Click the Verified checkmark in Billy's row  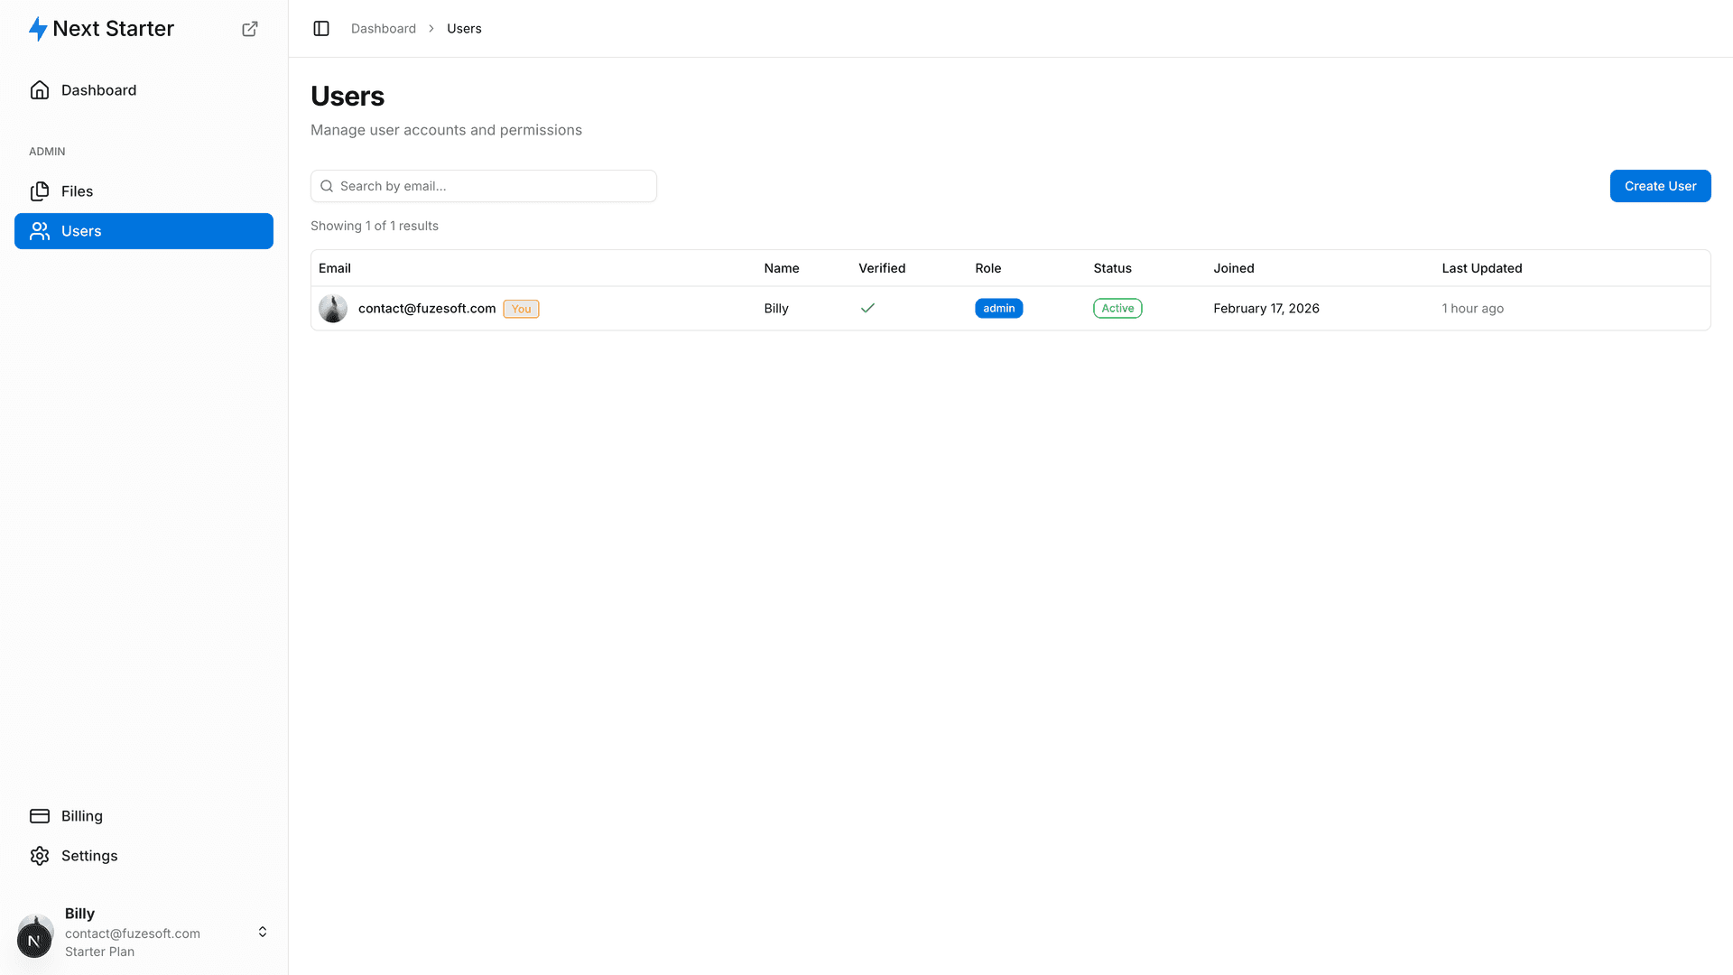(x=867, y=309)
